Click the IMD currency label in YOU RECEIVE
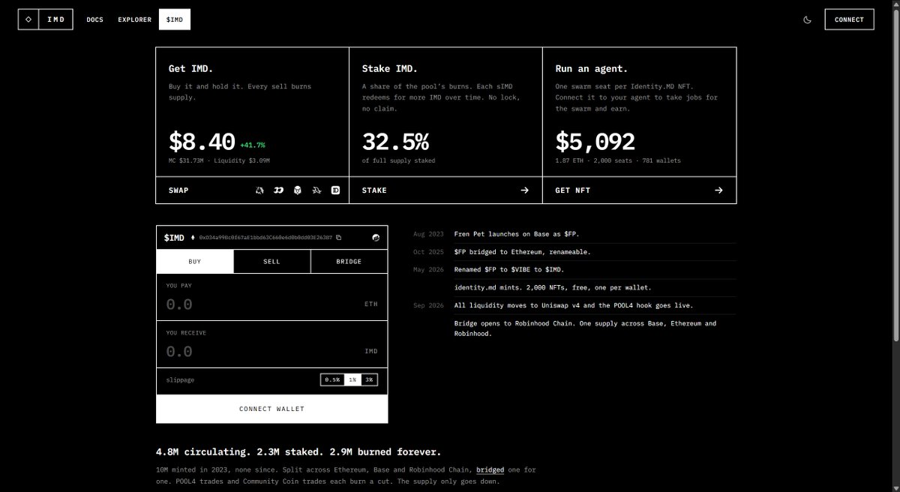Image resolution: width=900 pixels, height=492 pixels. tap(371, 352)
